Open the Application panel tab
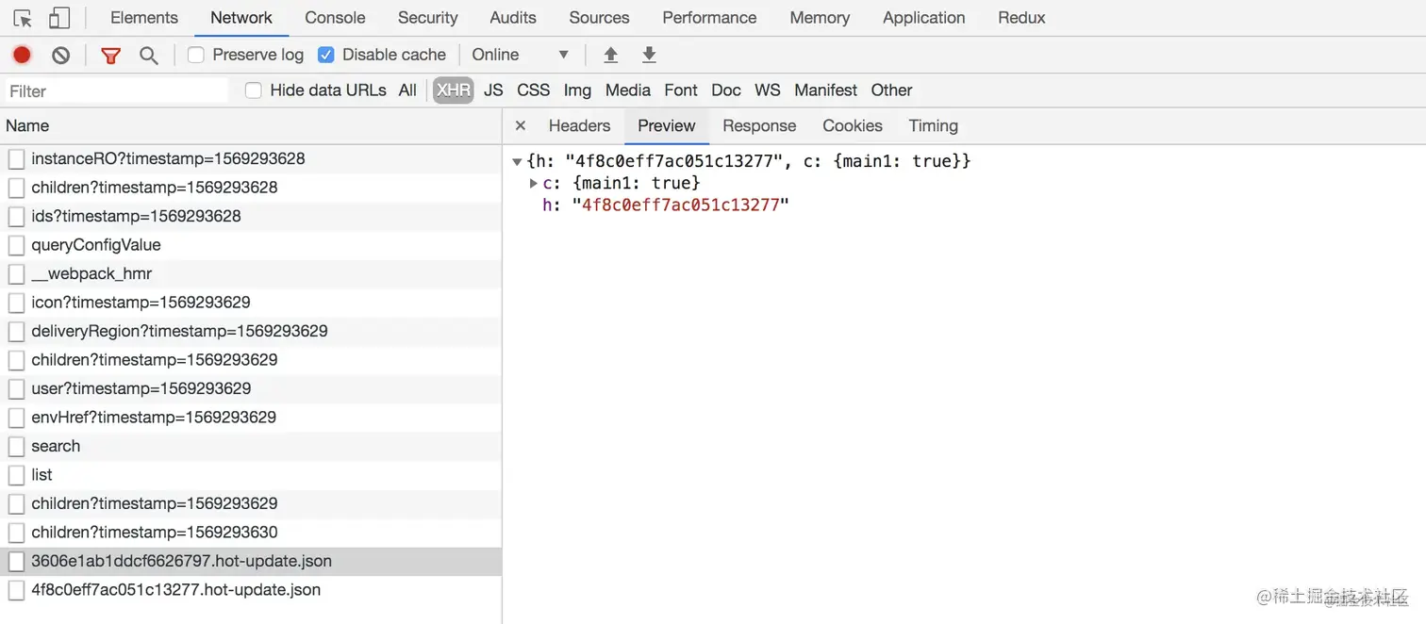This screenshot has width=1426, height=624. (923, 18)
